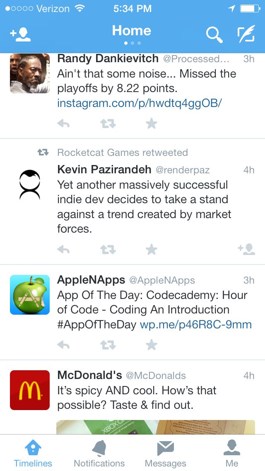
Task: Star Kevin Pazirandeh's tweet as favorite
Action: [x=152, y=249]
